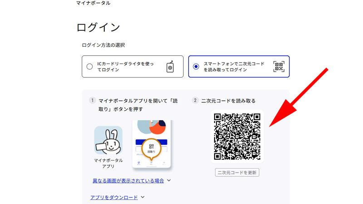363x204 pixels.
Task: Expand chevron next to アプリをダウンロード
Action: pos(142,197)
